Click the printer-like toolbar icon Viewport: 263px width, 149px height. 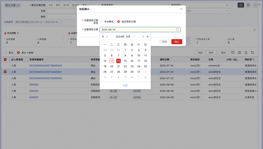(239, 53)
